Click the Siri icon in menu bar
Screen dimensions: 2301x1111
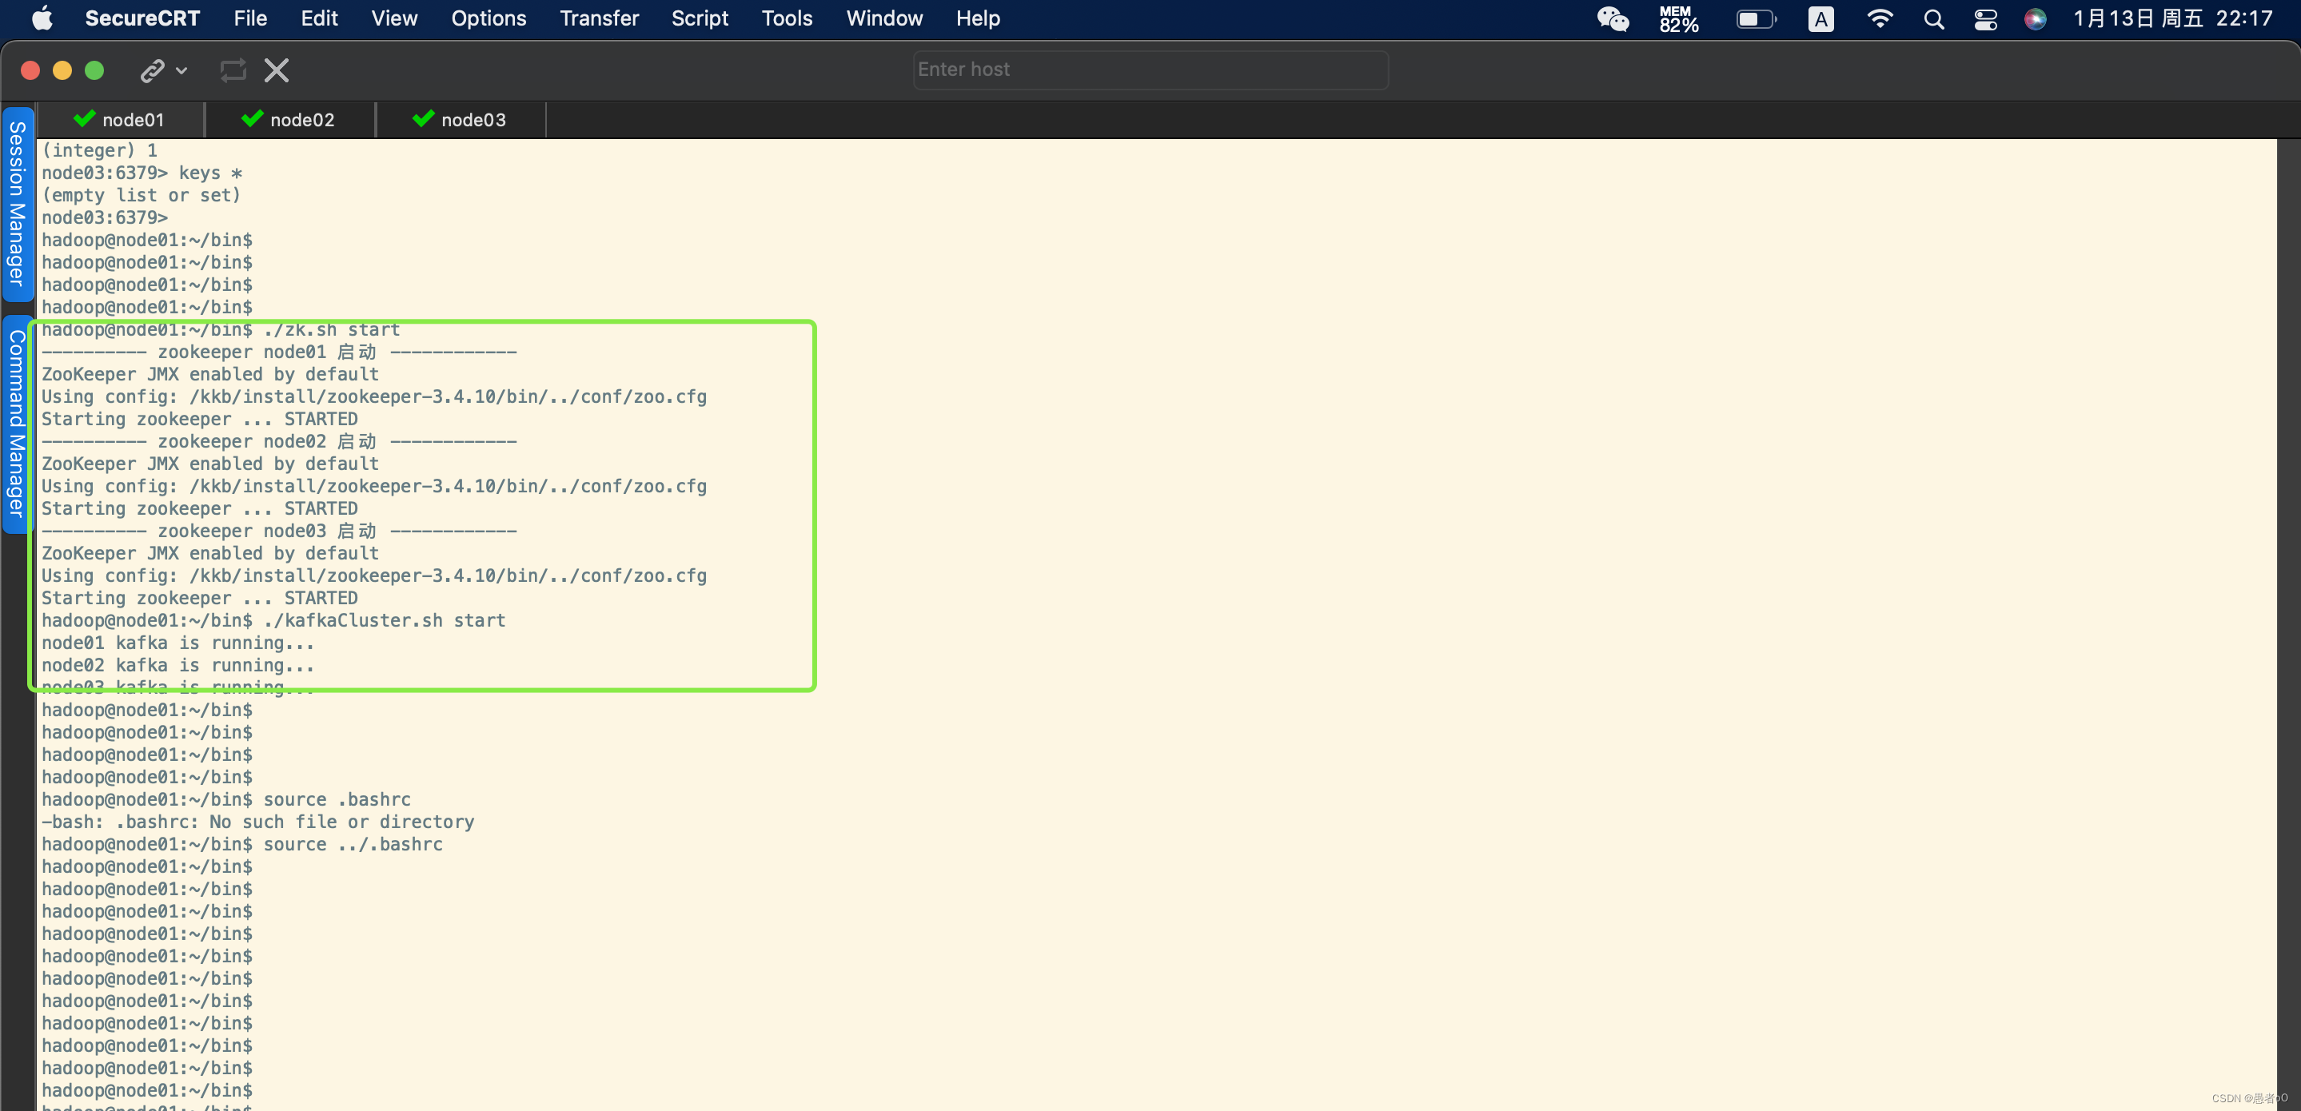pos(2035,18)
